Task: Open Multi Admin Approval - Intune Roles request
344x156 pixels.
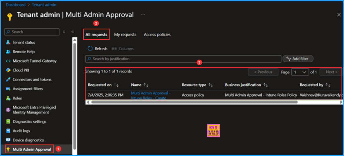Action: click(x=151, y=95)
